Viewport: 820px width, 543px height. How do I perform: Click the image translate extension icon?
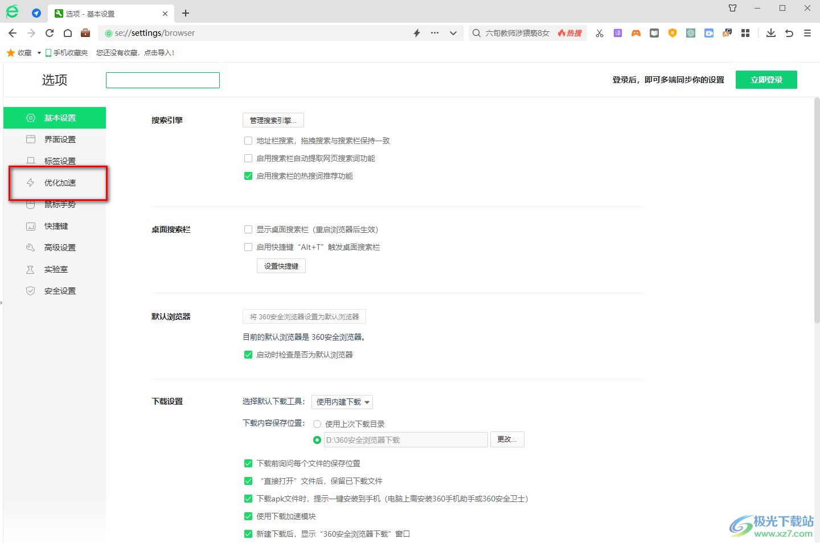pyautogui.click(x=727, y=33)
